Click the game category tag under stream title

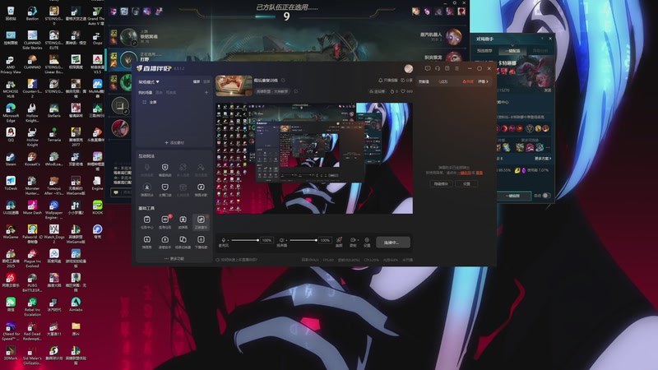[272, 91]
